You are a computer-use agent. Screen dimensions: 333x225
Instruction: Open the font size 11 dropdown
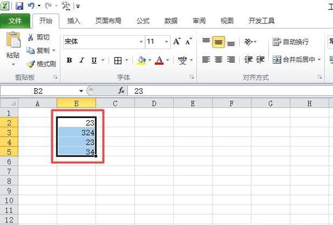coord(167,42)
